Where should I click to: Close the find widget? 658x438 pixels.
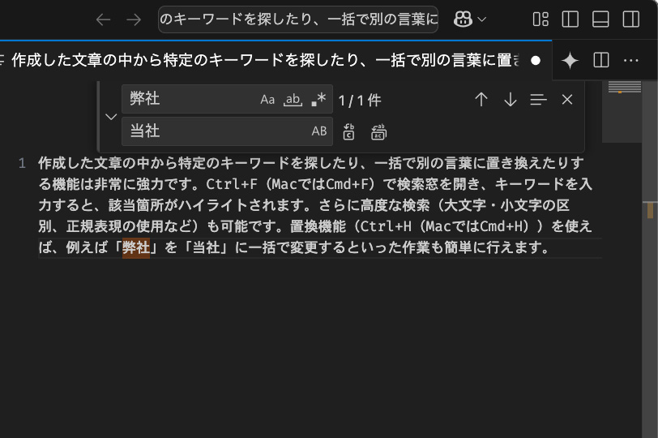click(x=567, y=100)
